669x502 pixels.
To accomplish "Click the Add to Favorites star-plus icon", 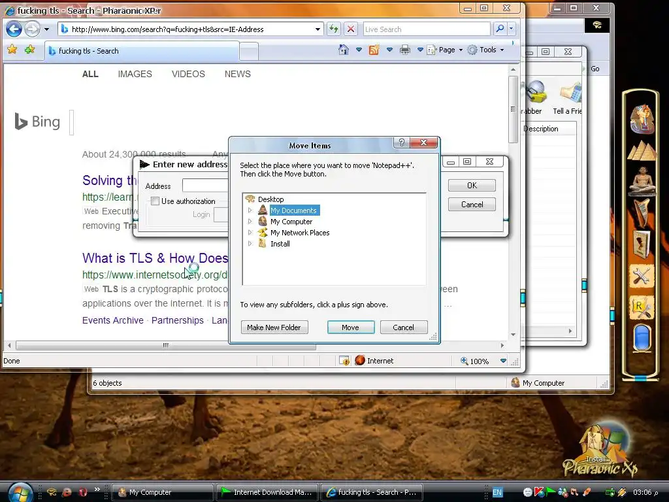I will (x=30, y=50).
